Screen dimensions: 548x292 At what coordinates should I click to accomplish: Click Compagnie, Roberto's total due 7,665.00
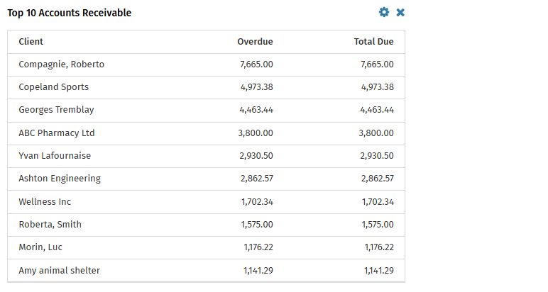[x=377, y=64]
